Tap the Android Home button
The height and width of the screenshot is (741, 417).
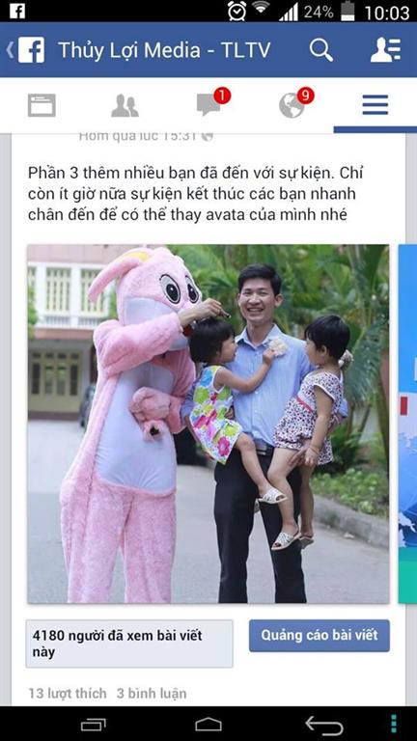coord(208,725)
